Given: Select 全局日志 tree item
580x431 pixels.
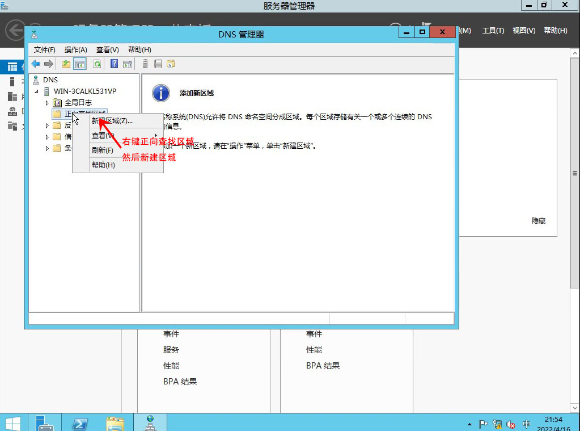Looking at the screenshot, I should (78, 103).
